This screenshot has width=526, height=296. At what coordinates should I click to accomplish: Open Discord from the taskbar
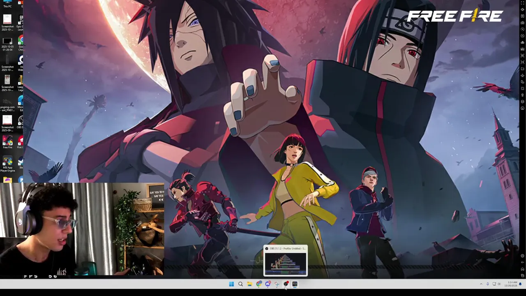268,284
